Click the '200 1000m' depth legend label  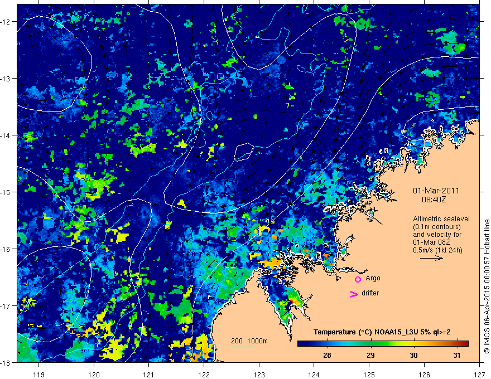coord(249,341)
